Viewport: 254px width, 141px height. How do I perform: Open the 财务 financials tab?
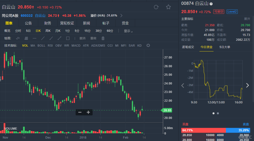click(x=48, y=23)
